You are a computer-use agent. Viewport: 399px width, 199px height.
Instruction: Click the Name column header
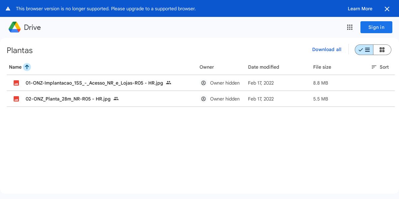click(15, 67)
